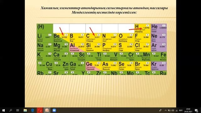Viewport: 201px width, 113px height.
Task: Click the Na sodium cell
Action: [45, 47]
